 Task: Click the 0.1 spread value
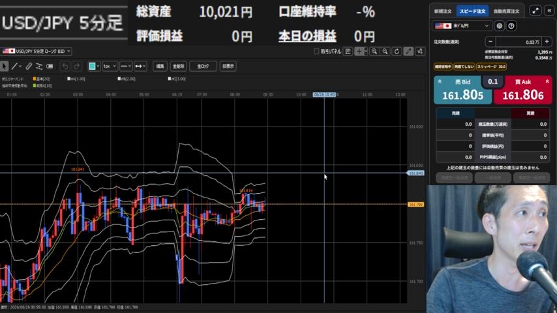pos(492,82)
